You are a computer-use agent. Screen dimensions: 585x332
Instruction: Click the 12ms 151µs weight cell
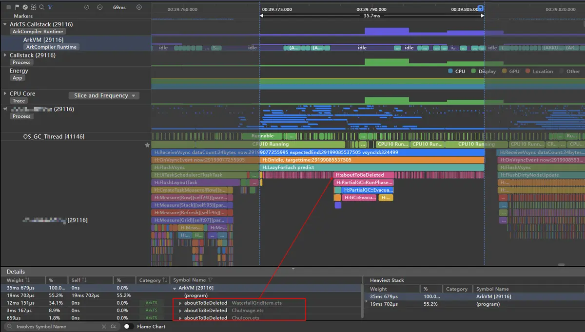tap(20, 303)
